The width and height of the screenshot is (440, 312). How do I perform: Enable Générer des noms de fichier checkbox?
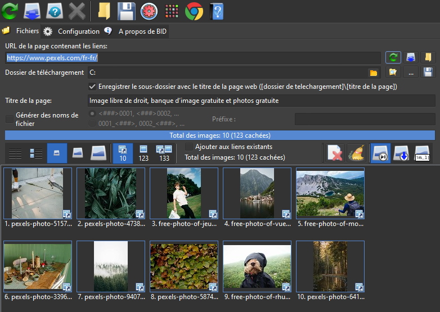(x=10, y=119)
